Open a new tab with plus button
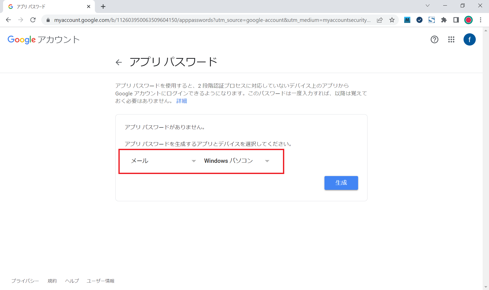This screenshot has width=489, height=290. (103, 7)
